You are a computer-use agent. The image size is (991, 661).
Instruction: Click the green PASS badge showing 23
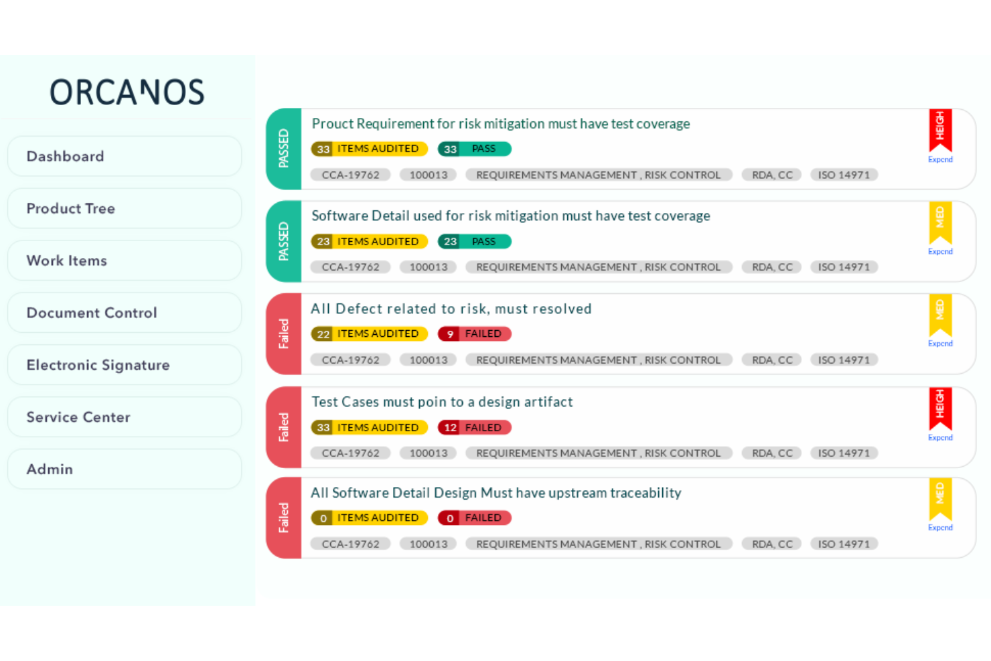tap(474, 241)
